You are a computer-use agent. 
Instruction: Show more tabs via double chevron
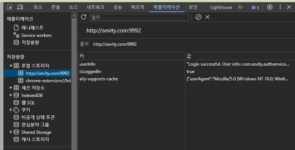(x=240, y=7)
